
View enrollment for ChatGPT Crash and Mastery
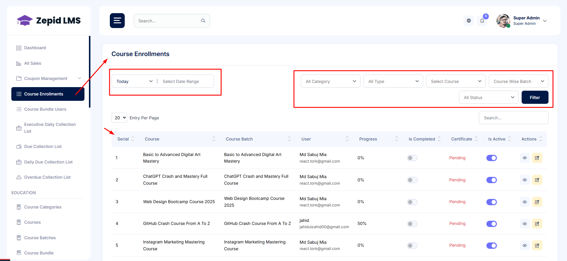(x=525, y=180)
